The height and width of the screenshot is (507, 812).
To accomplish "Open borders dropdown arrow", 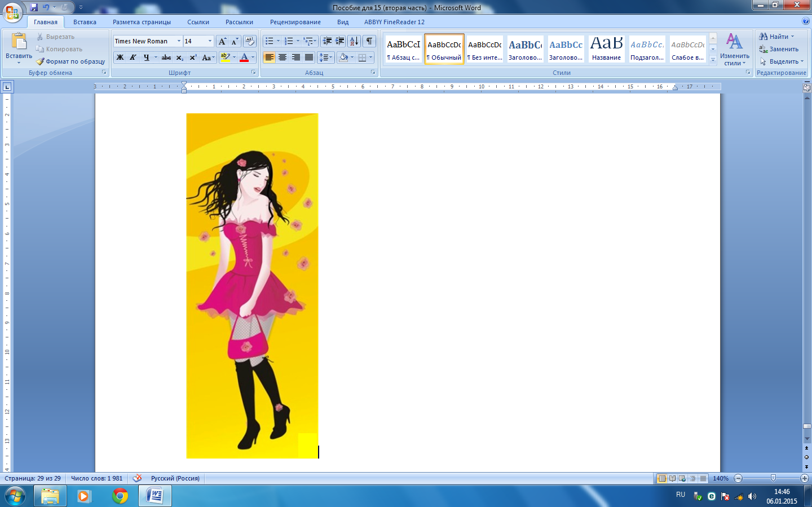I will [370, 57].
